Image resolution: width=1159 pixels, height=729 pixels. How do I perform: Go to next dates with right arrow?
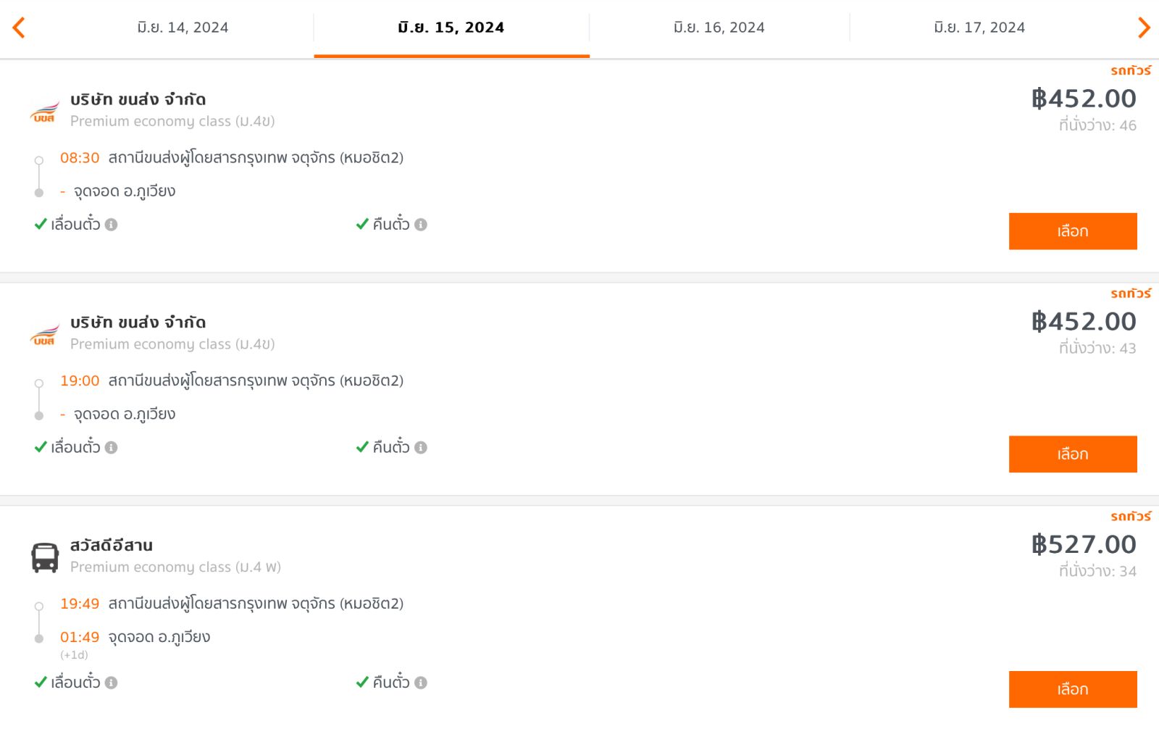(1144, 28)
